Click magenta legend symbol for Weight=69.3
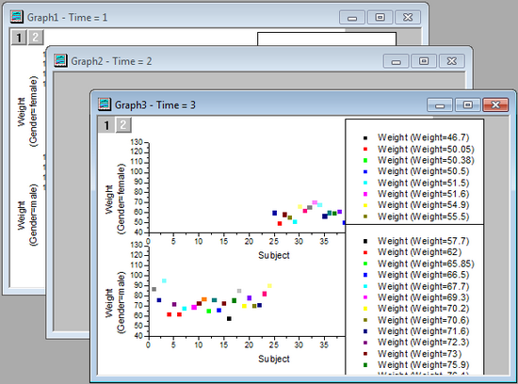This screenshot has width=518, height=384. (x=365, y=297)
